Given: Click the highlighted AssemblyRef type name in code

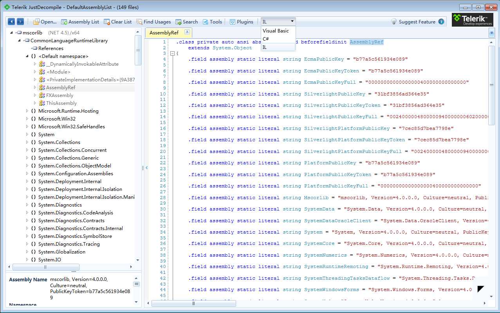Looking at the screenshot, I should click(366, 42).
